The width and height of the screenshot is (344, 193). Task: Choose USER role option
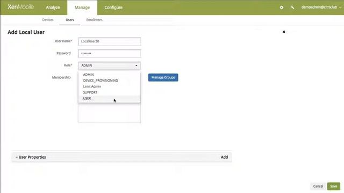coord(109,98)
